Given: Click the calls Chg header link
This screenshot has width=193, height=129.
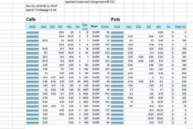Looking at the screenshot, I should (52, 27).
